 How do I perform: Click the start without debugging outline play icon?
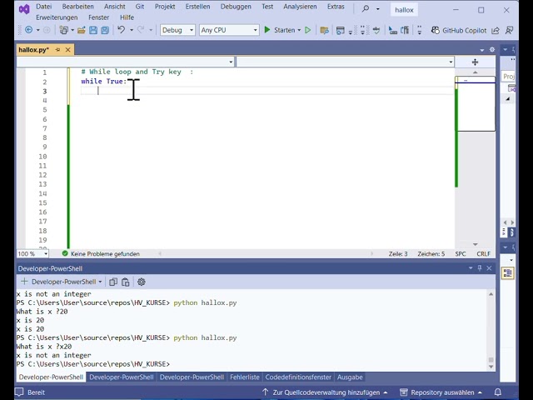pos(307,30)
